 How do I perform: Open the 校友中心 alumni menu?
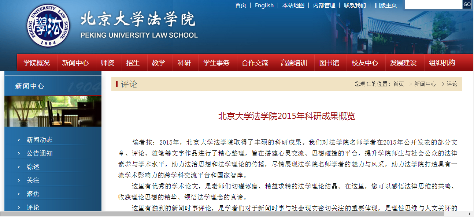tap(364, 63)
